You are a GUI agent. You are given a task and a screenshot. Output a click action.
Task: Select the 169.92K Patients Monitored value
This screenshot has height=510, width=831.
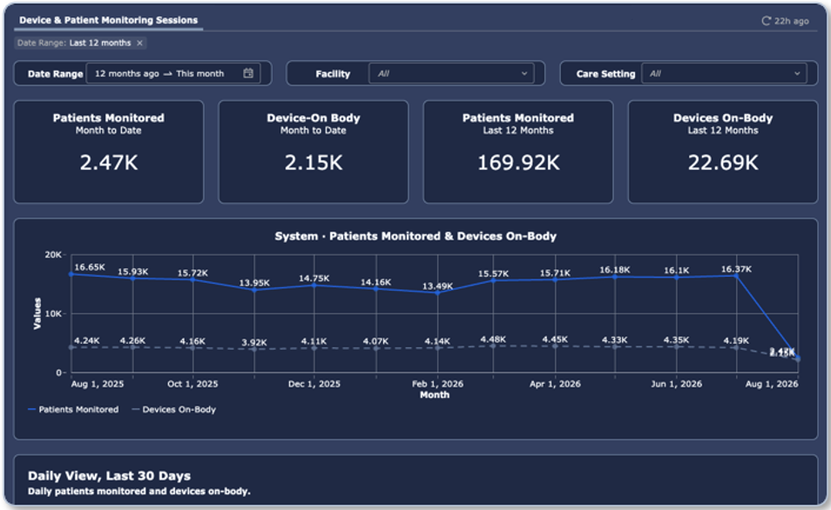click(518, 163)
